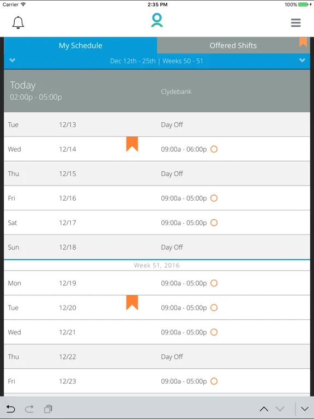This screenshot has height=419, width=314.
Task: Select the Mon 12/19 shift time
Action: (184, 283)
